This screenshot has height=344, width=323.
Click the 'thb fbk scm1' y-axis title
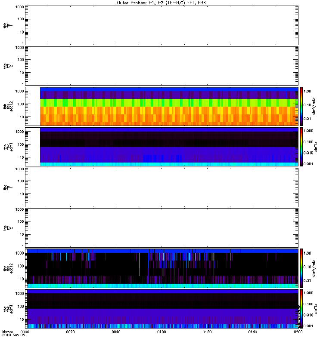[8, 147]
